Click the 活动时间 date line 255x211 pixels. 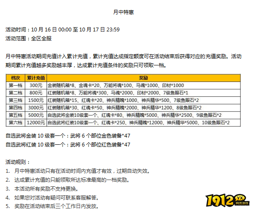(63, 30)
